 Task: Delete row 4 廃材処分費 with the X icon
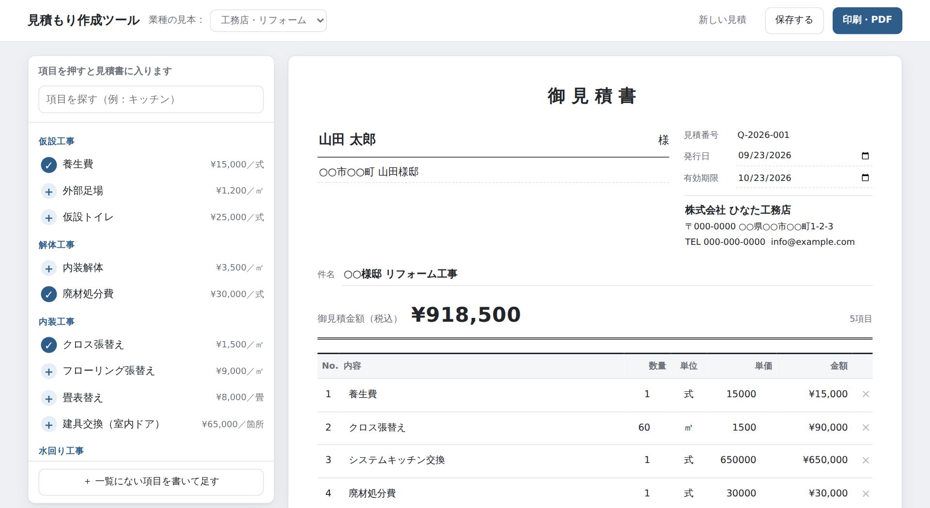(866, 493)
